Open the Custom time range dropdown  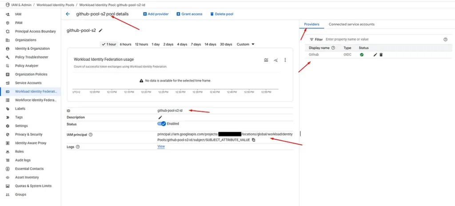point(246,44)
